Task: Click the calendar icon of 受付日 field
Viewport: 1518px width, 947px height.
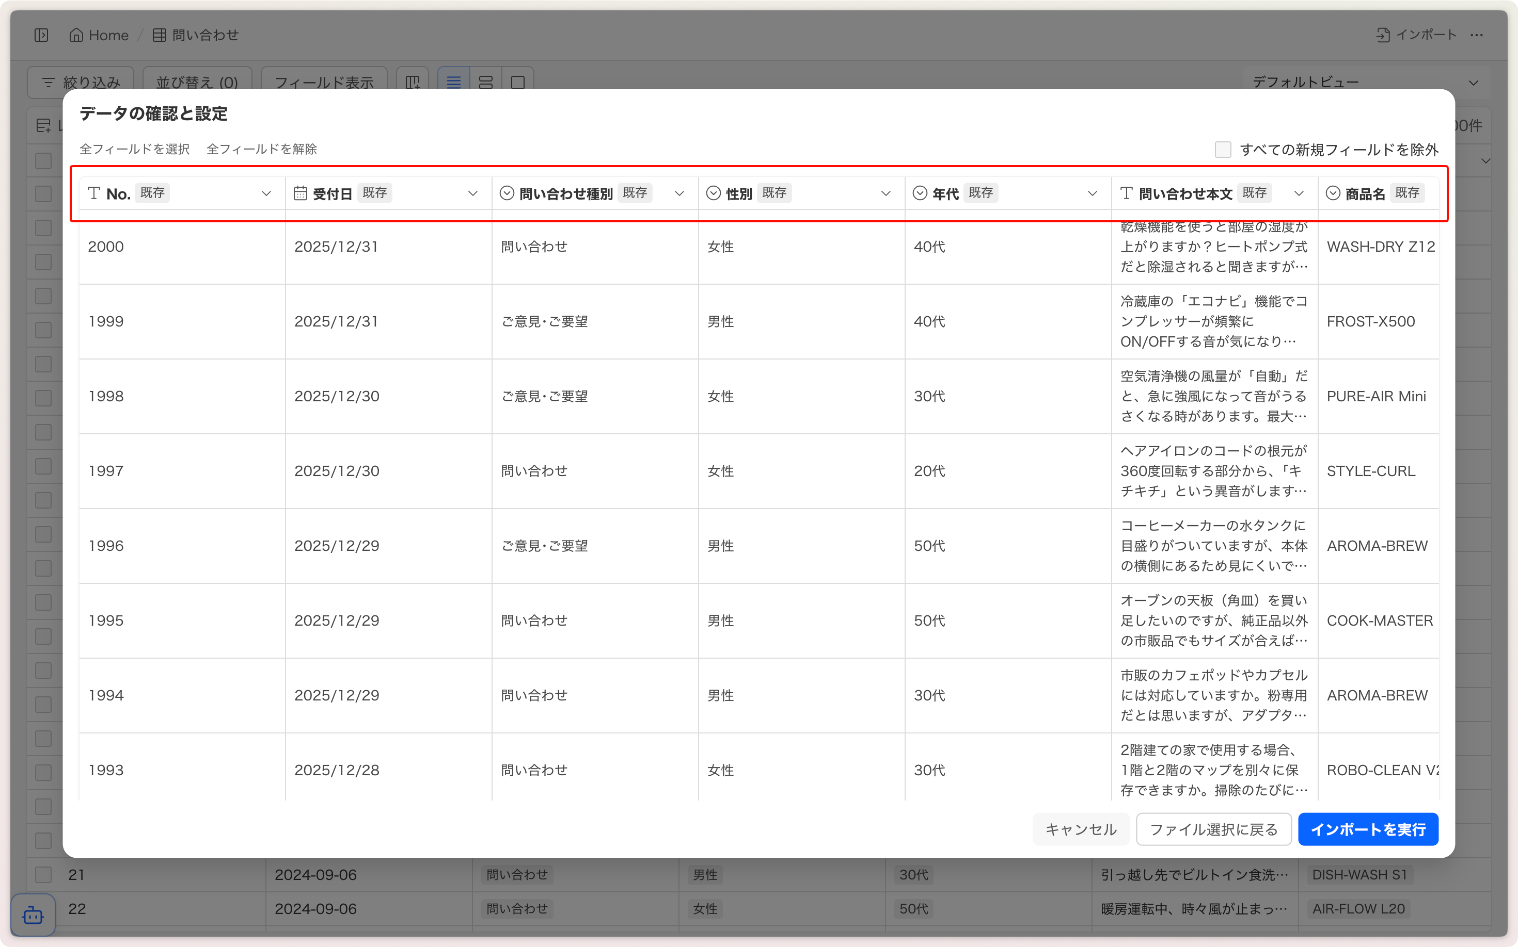Action: (301, 193)
